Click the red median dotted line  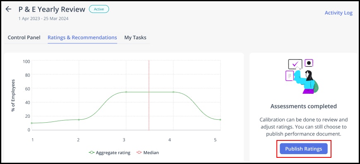click(x=149, y=95)
